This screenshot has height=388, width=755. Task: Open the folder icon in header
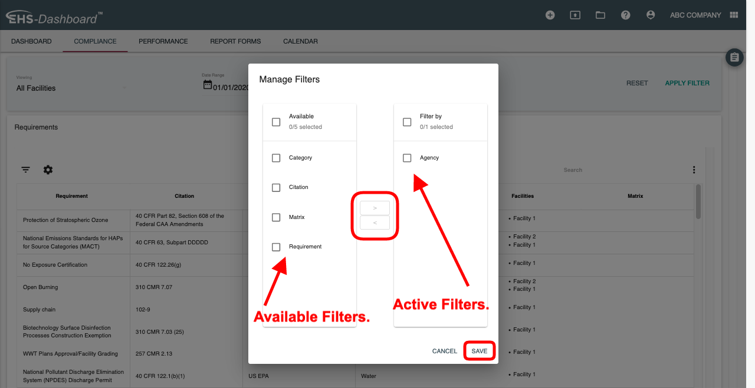click(600, 15)
